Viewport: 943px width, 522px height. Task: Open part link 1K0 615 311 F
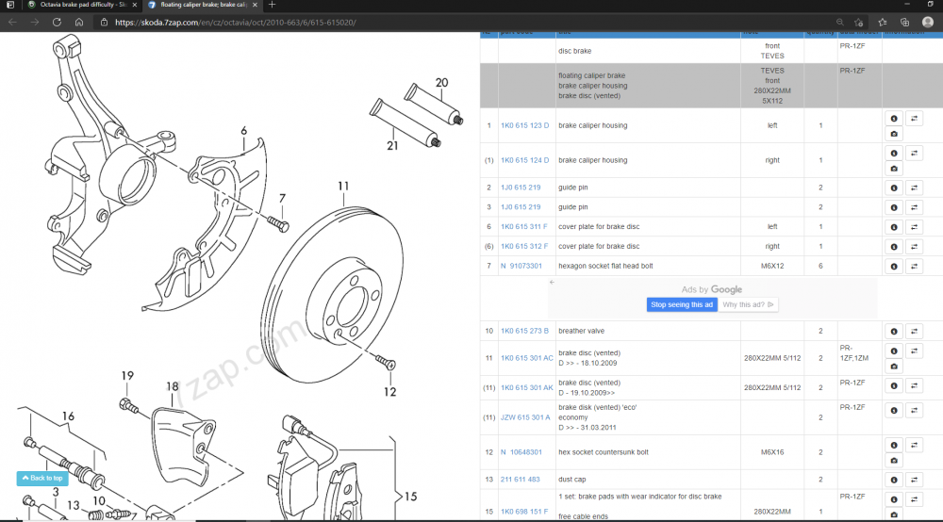[x=523, y=227]
